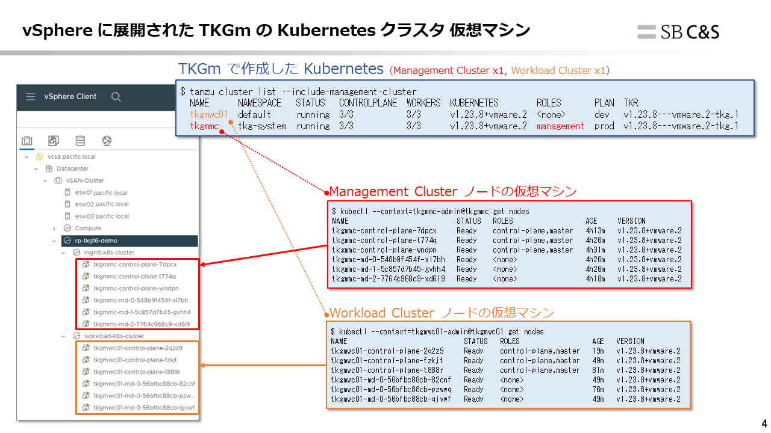This screenshot has width=771, height=433.
Task: Click VM icon of tkgmwc01-md-0-56bfbc88cb-pzw… row
Action: tap(86, 396)
